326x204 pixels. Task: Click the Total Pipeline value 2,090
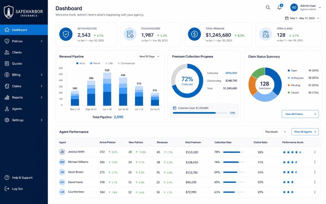[x=118, y=117]
